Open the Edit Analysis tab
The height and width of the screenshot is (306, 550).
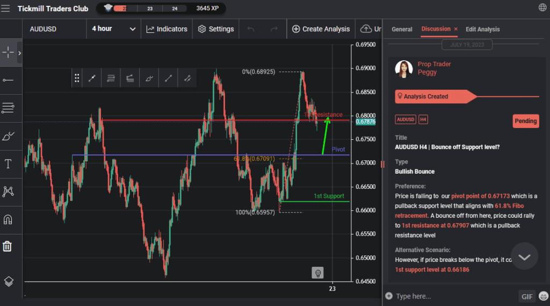tap(482, 29)
